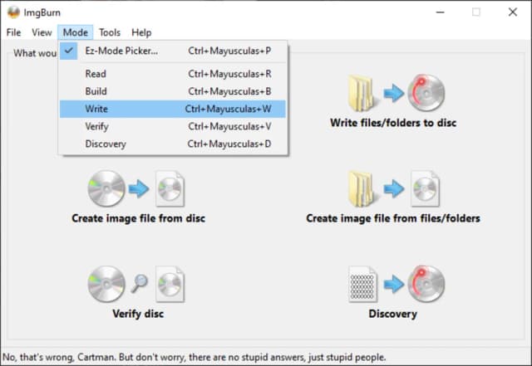
Task: Click dotted pattern page icon above Discovery
Action: click(x=362, y=284)
